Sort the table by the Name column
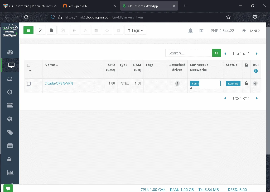 [51, 65]
